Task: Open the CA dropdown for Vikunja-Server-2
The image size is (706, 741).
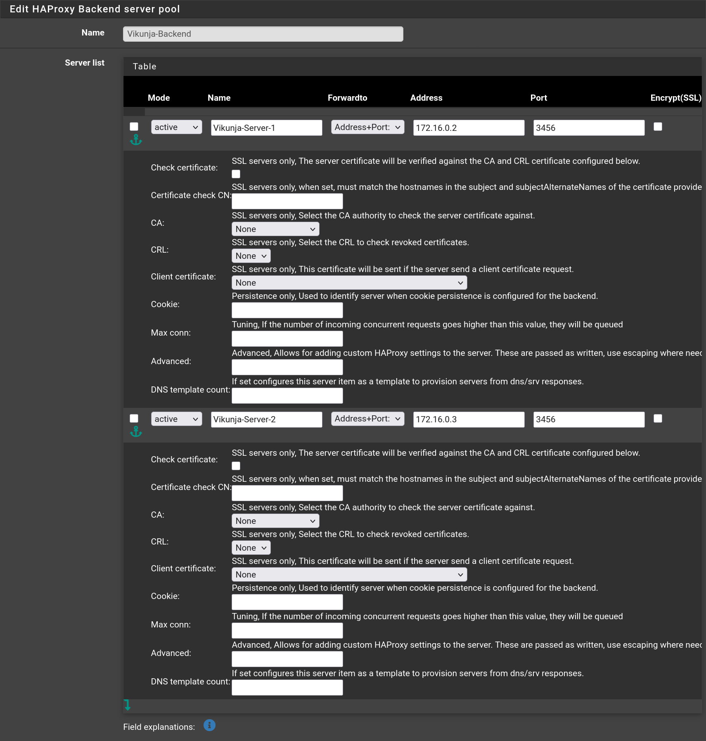Action: pos(275,521)
